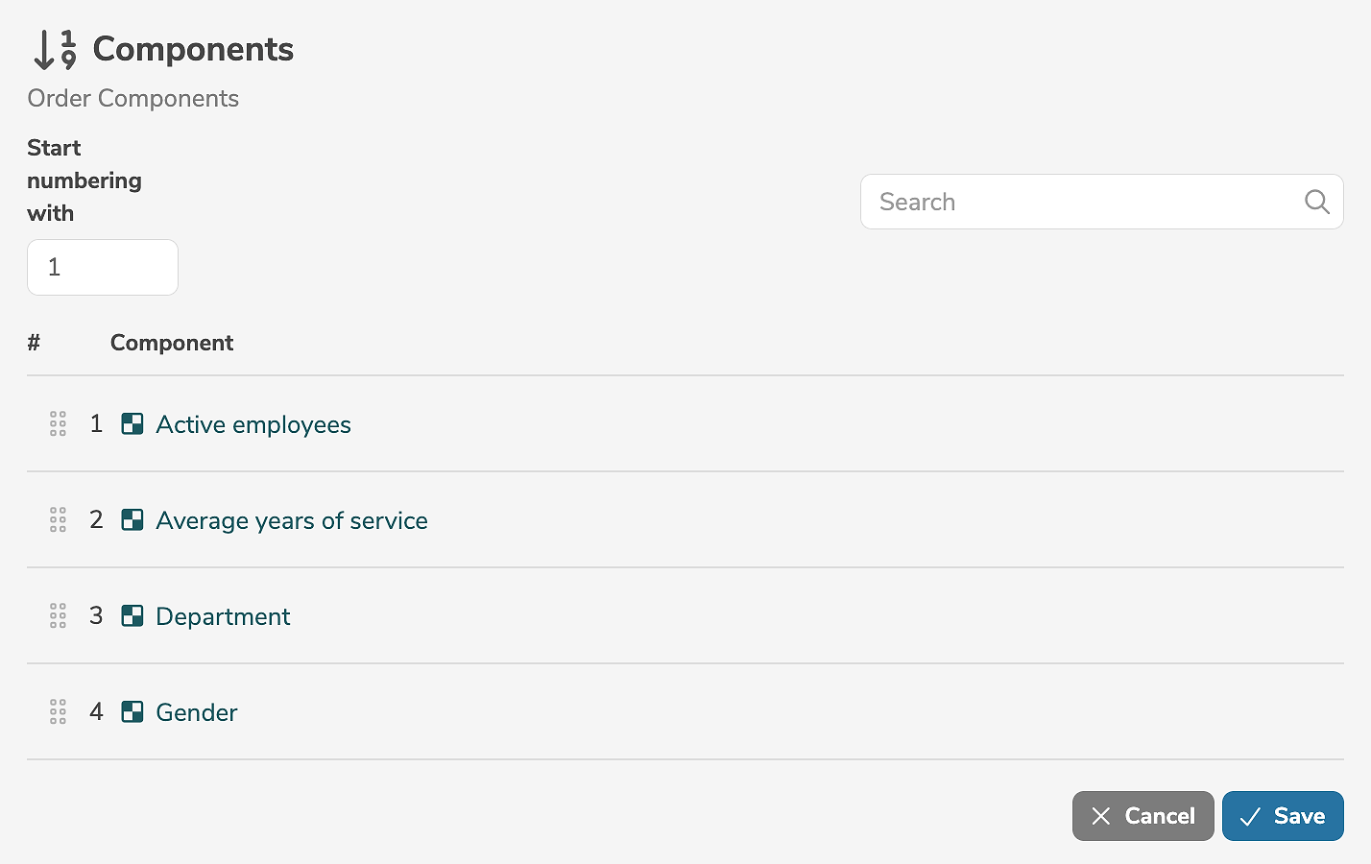Click the drag handle beside Gender
Image resolution: width=1371 pixels, height=864 pixels.
tap(58, 711)
